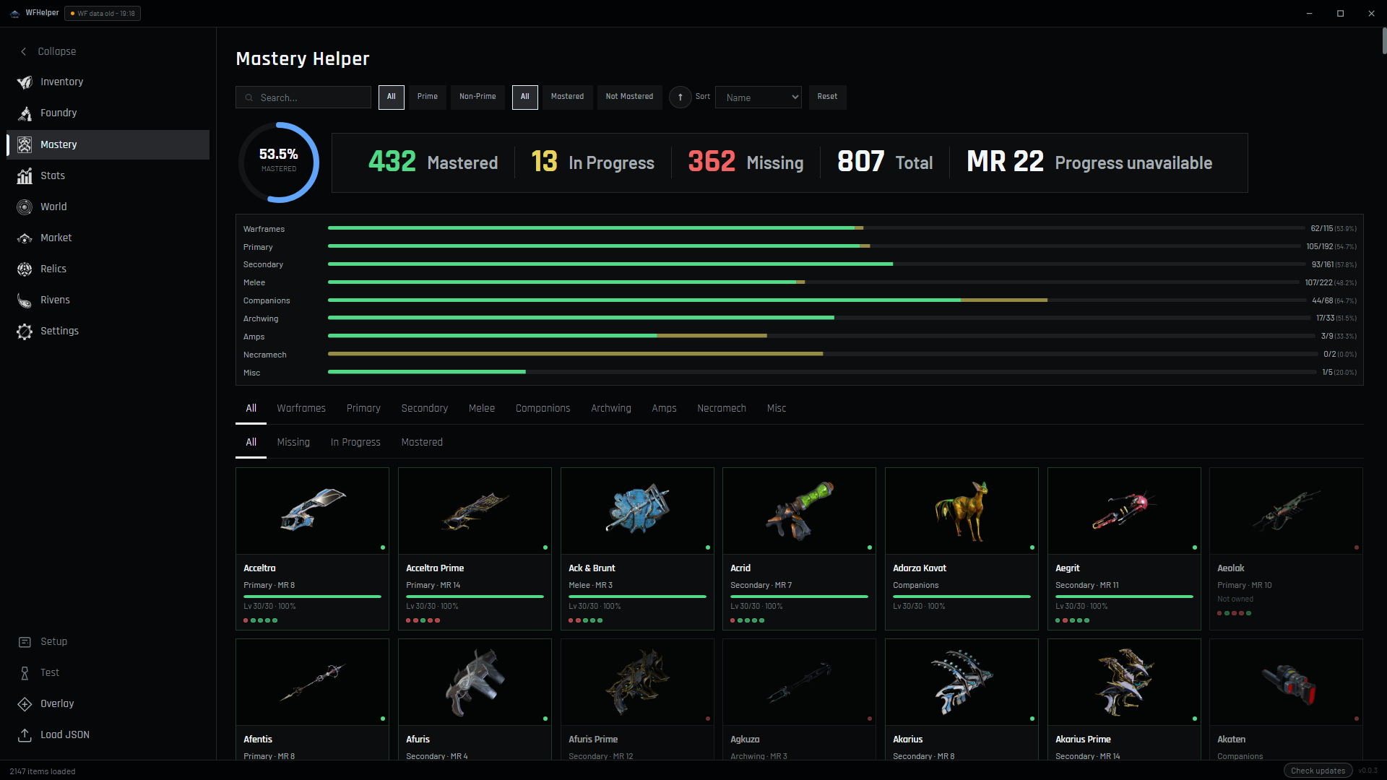Open the Acceltra Prime weapon card

[475, 549]
